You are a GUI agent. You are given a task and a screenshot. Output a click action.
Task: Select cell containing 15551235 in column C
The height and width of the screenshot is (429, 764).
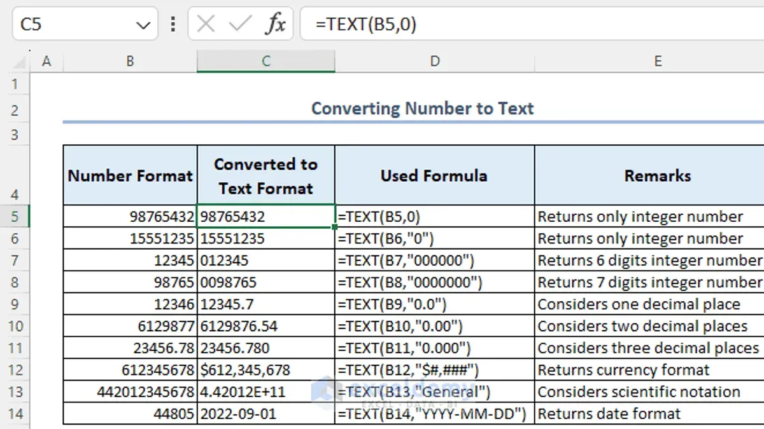tap(266, 238)
